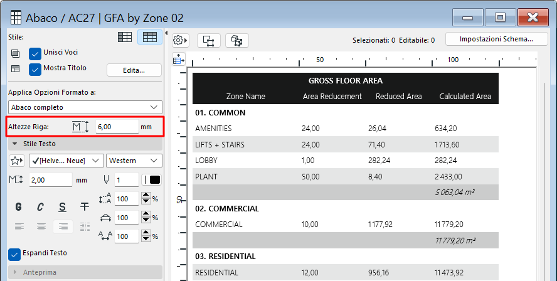This screenshot has height=281, width=557.
Task: Click the select-in-plan toolbar icon
Action: (209, 40)
